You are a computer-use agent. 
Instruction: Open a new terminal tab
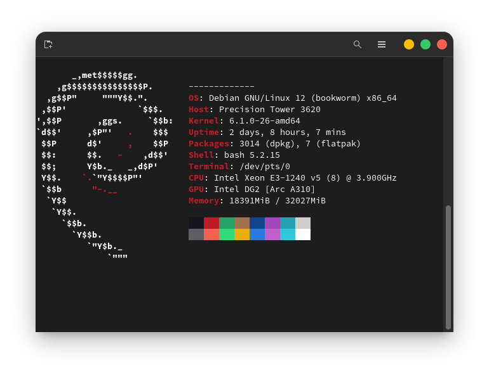click(x=48, y=44)
